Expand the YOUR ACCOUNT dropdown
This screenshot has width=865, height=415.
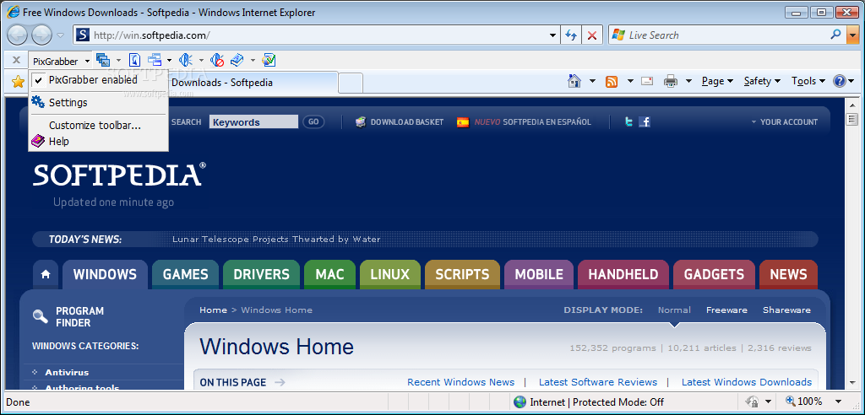coord(785,121)
